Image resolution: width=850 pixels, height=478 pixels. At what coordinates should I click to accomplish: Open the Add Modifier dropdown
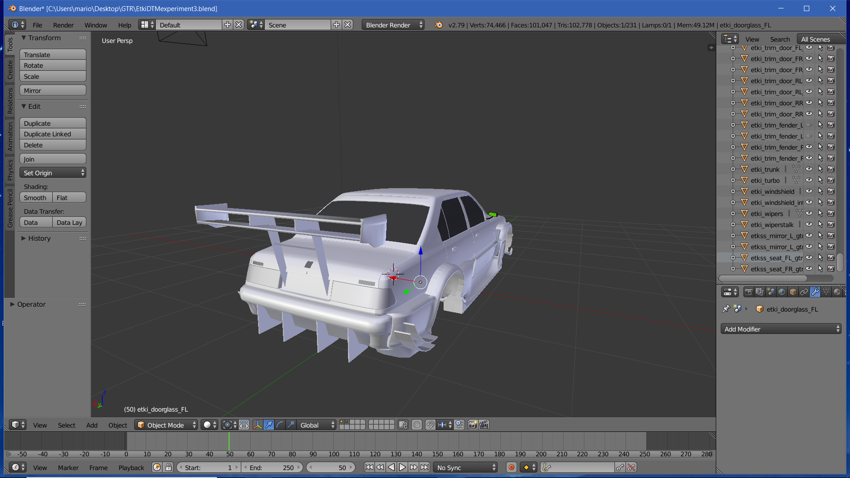(781, 329)
